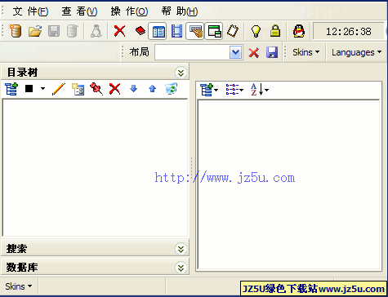Delete layout with red X beside 布局
This screenshot has width=388, height=297.
(x=254, y=52)
